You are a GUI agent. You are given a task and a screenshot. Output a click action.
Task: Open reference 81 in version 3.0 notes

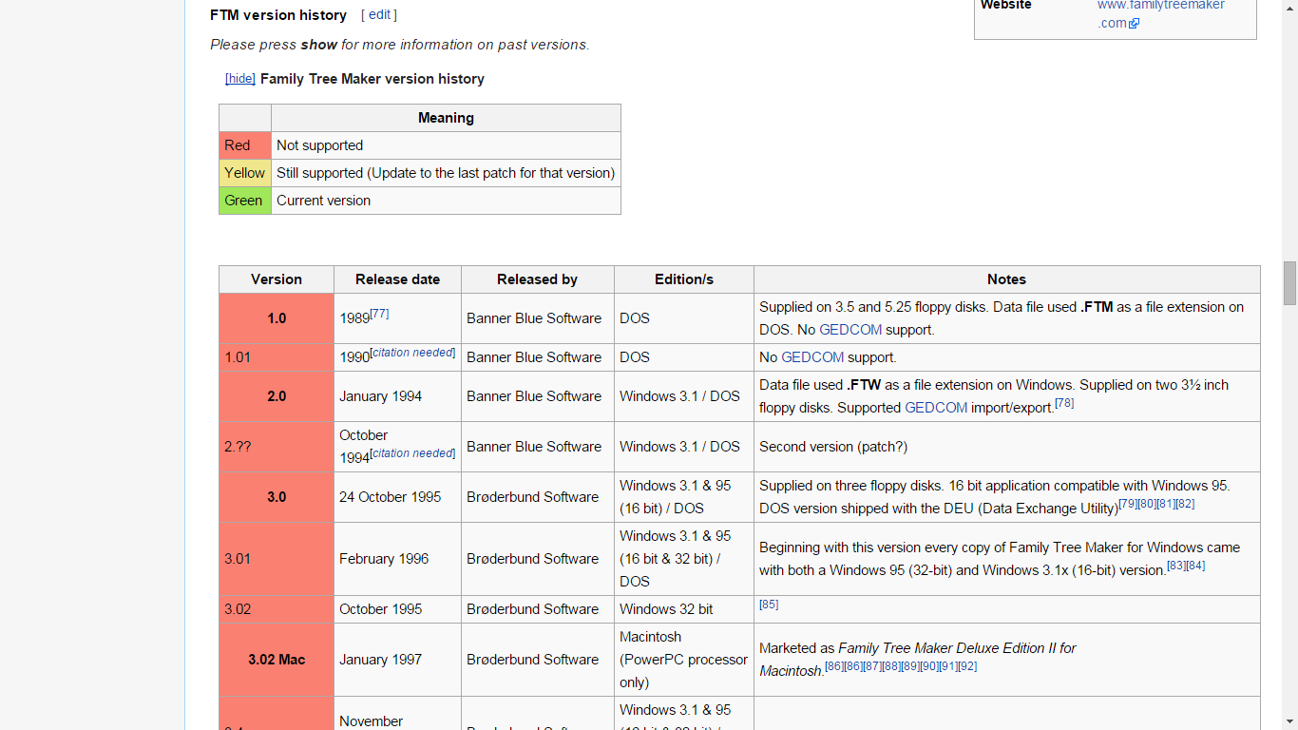click(x=1166, y=504)
